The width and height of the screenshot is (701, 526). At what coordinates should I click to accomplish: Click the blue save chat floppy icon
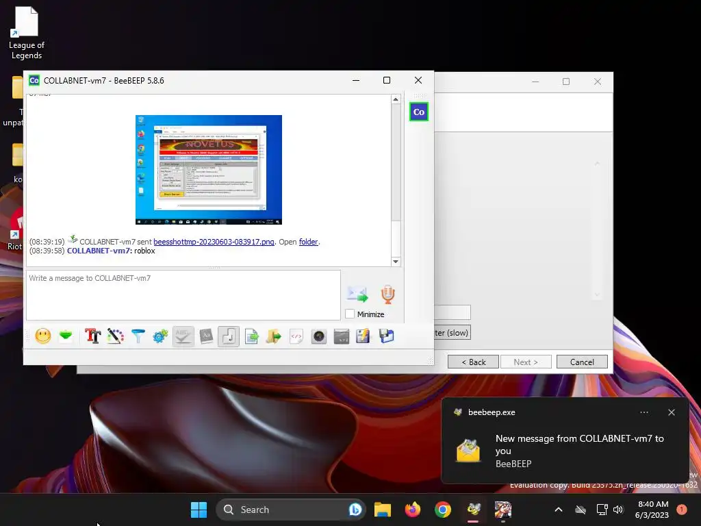386,336
